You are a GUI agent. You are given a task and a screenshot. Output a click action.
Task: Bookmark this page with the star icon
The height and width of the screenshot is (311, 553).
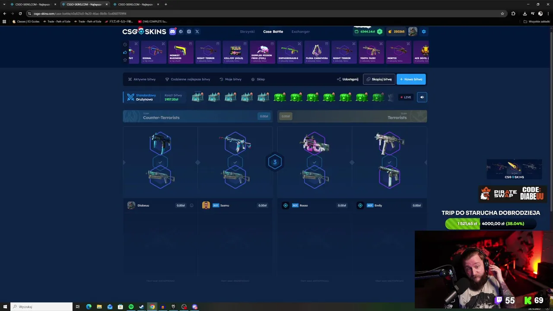[x=502, y=13]
